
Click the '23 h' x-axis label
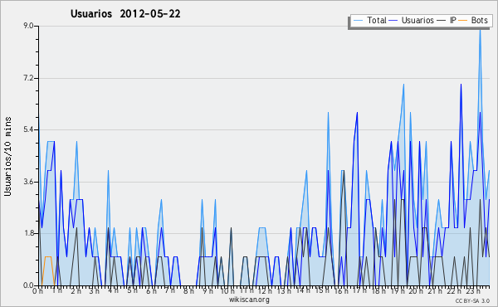[473, 291]
